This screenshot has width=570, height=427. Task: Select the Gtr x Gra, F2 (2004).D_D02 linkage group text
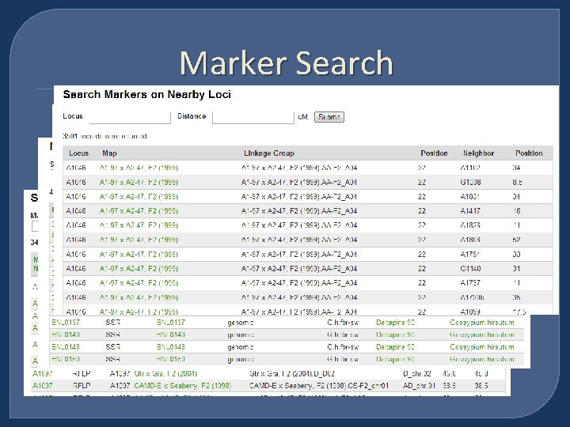point(292,373)
